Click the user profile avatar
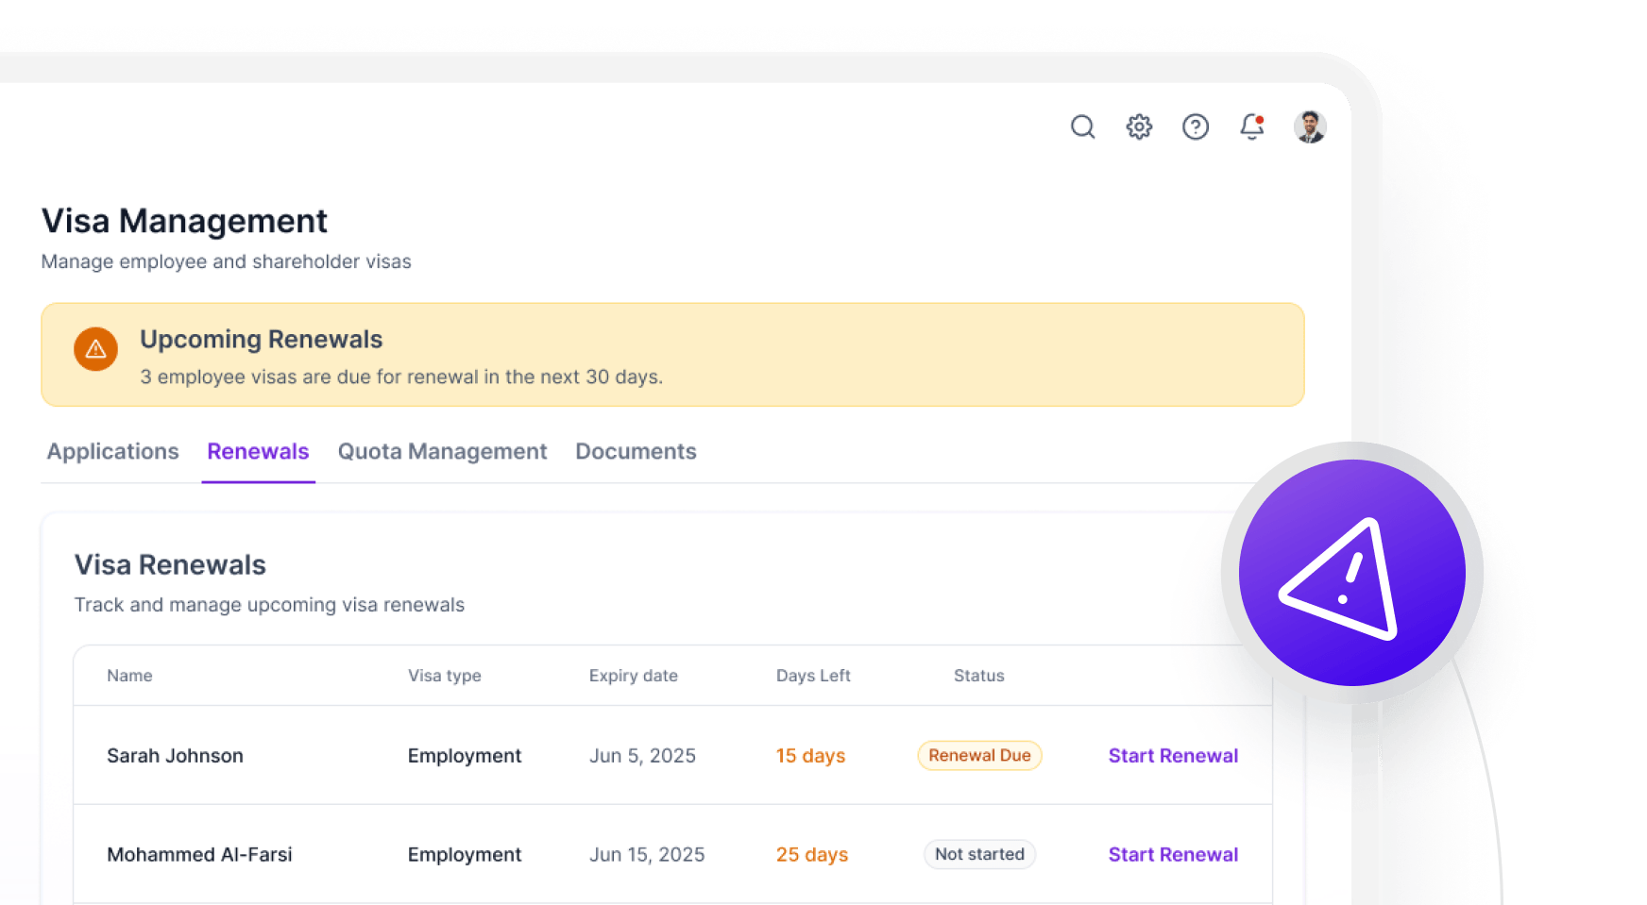 [1310, 126]
